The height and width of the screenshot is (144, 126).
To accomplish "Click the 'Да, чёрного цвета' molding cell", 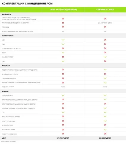I will pos(105,23).
